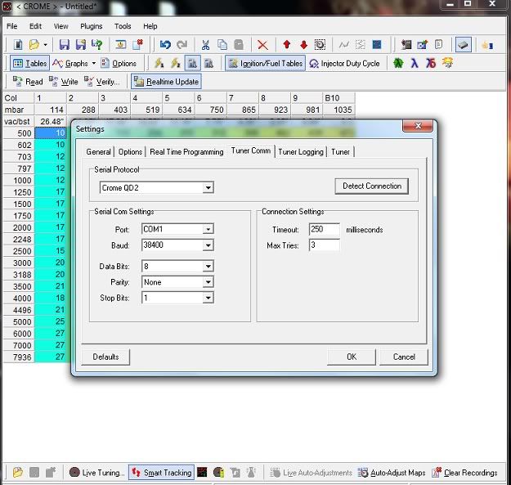Click the red down arrow icon

point(303,44)
